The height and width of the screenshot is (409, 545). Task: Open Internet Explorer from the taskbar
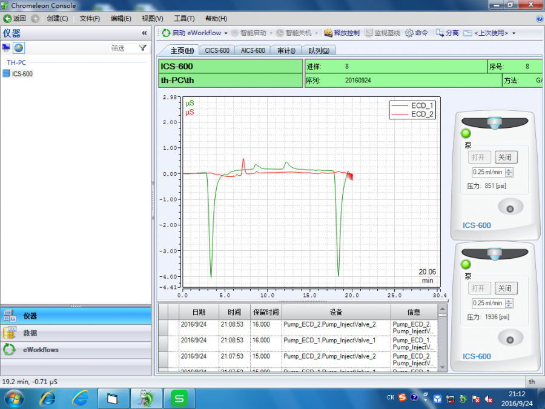(48, 398)
